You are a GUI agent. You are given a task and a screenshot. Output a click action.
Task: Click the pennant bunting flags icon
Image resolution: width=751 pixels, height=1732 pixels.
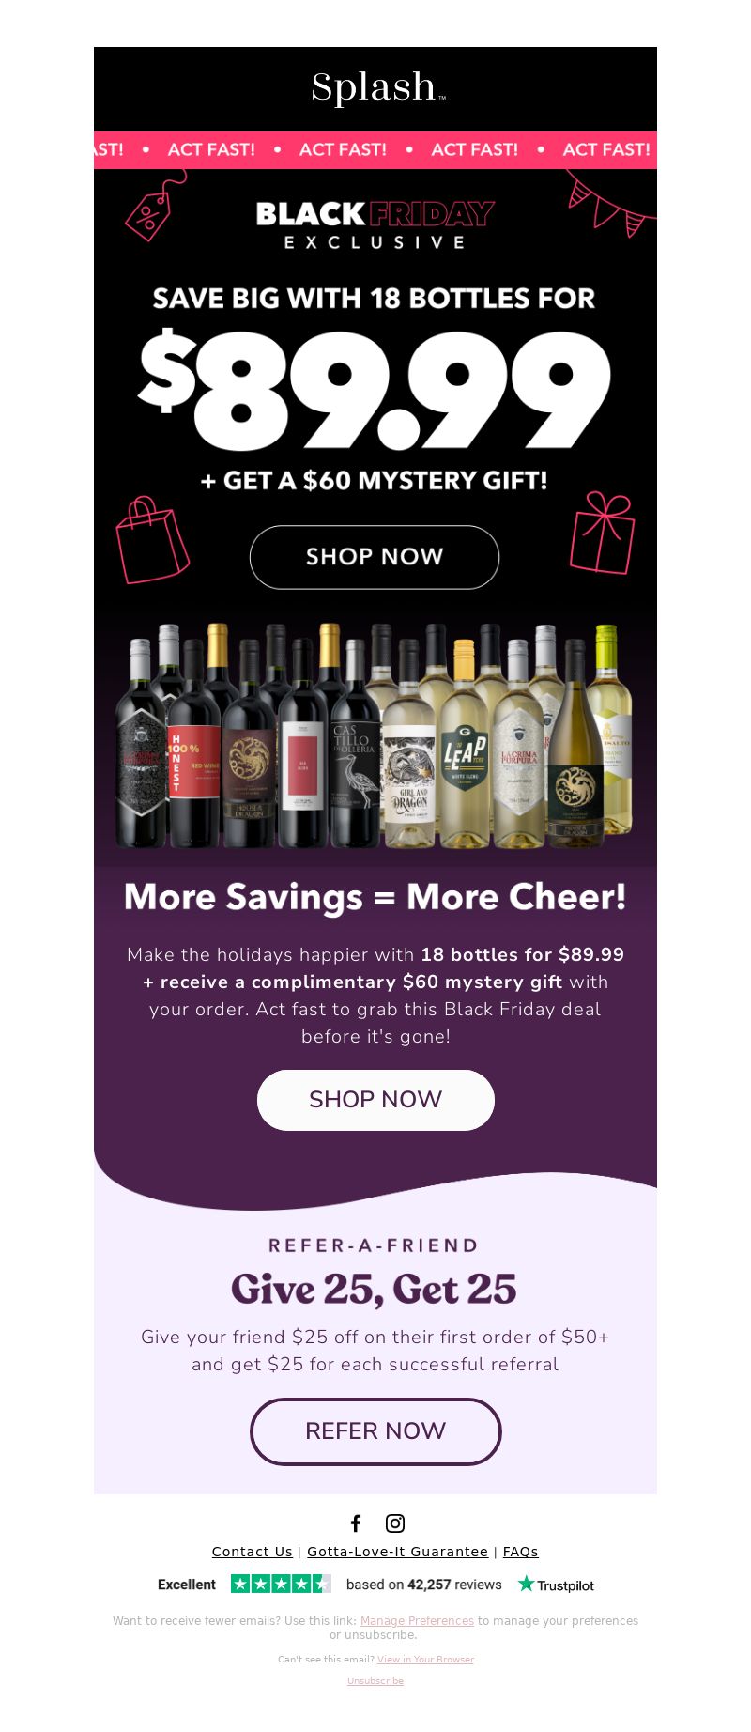click(x=608, y=204)
